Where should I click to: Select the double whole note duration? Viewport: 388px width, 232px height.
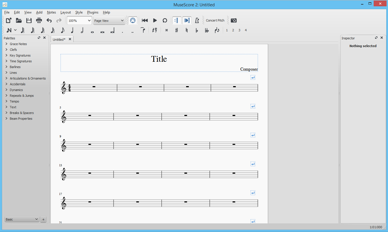[102, 32]
